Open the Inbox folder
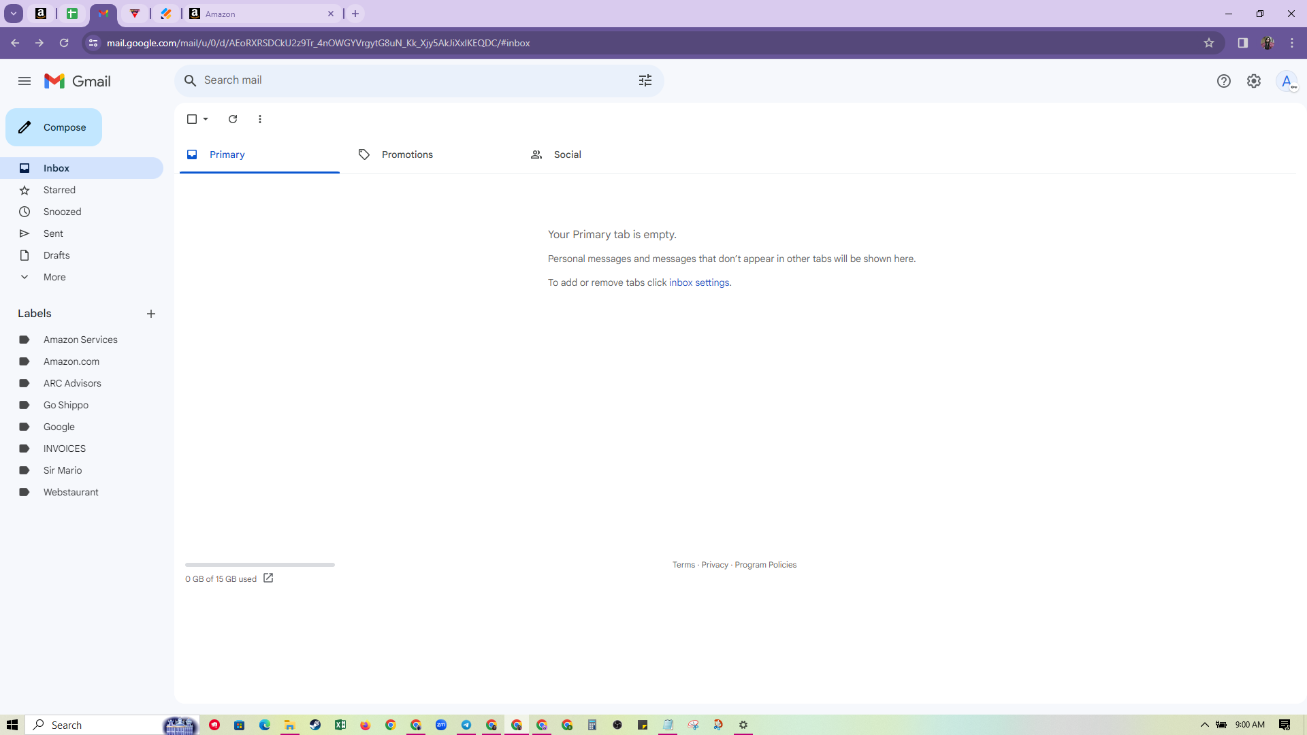Viewport: 1307px width, 735px height. (x=82, y=168)
